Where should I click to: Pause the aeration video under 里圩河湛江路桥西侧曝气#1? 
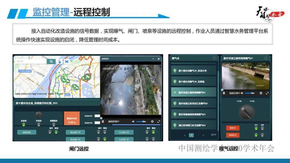click(224, 93)
